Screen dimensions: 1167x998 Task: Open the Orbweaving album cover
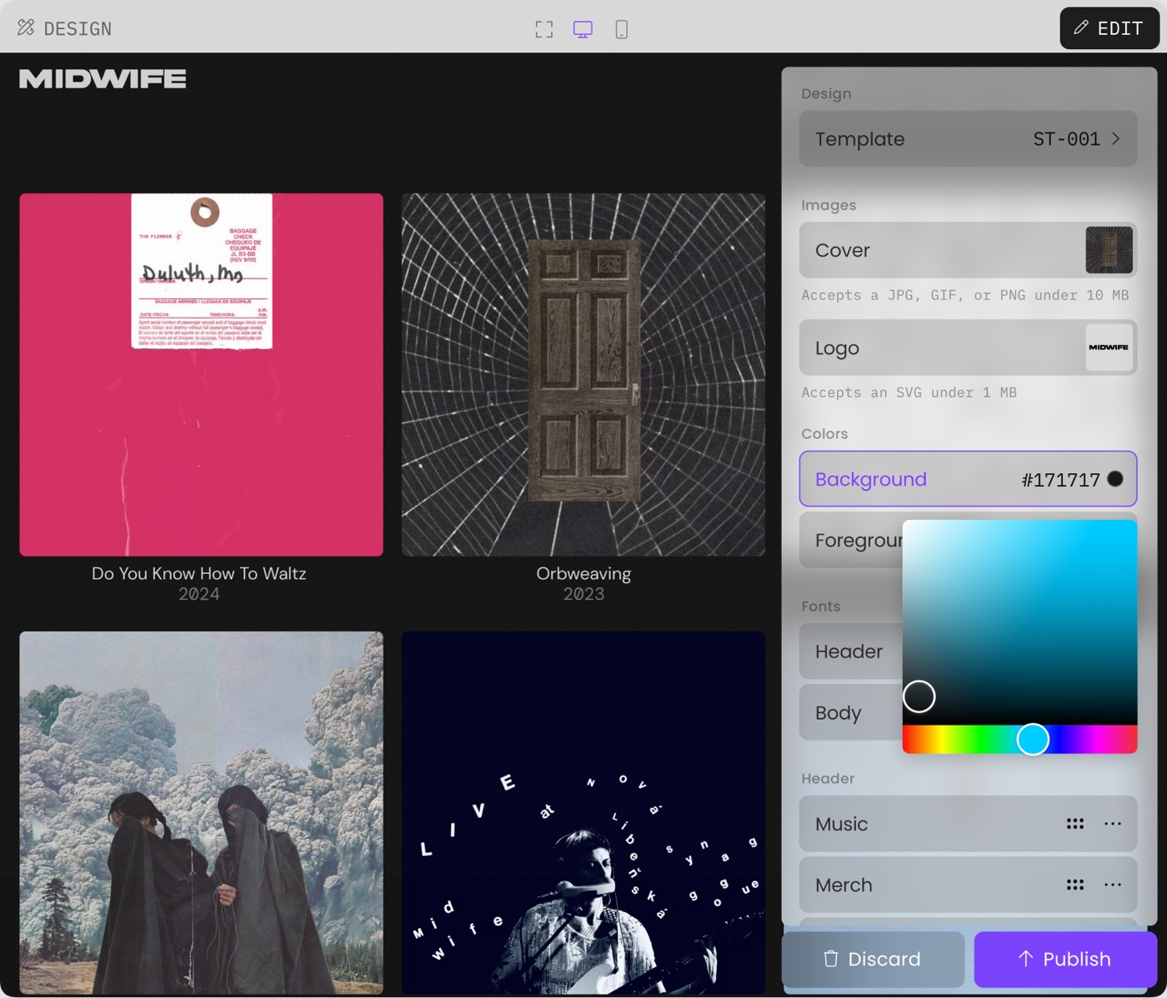(x=583, y=375)
